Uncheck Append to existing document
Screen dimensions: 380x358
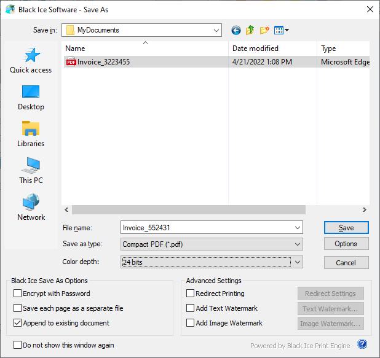18,323
